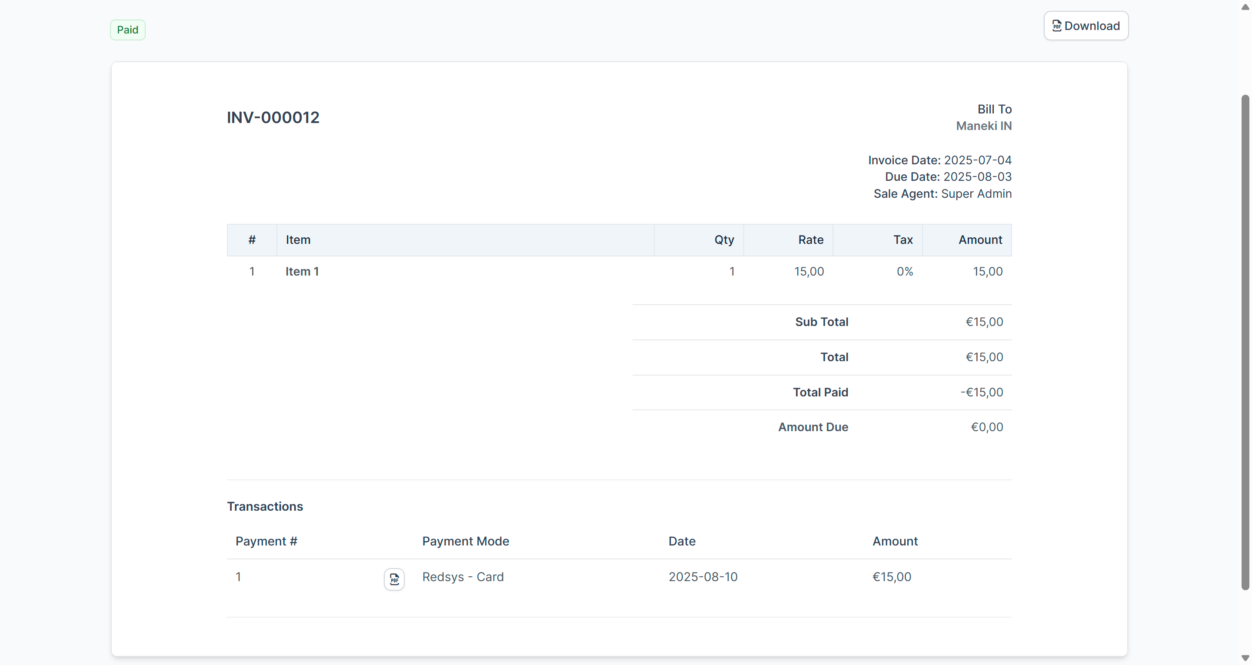Click the transaction date 2025-08-10
Image resolution: width=1252 pixels, height=665 pixels.
pyautogui.click(x=703, y=576)
